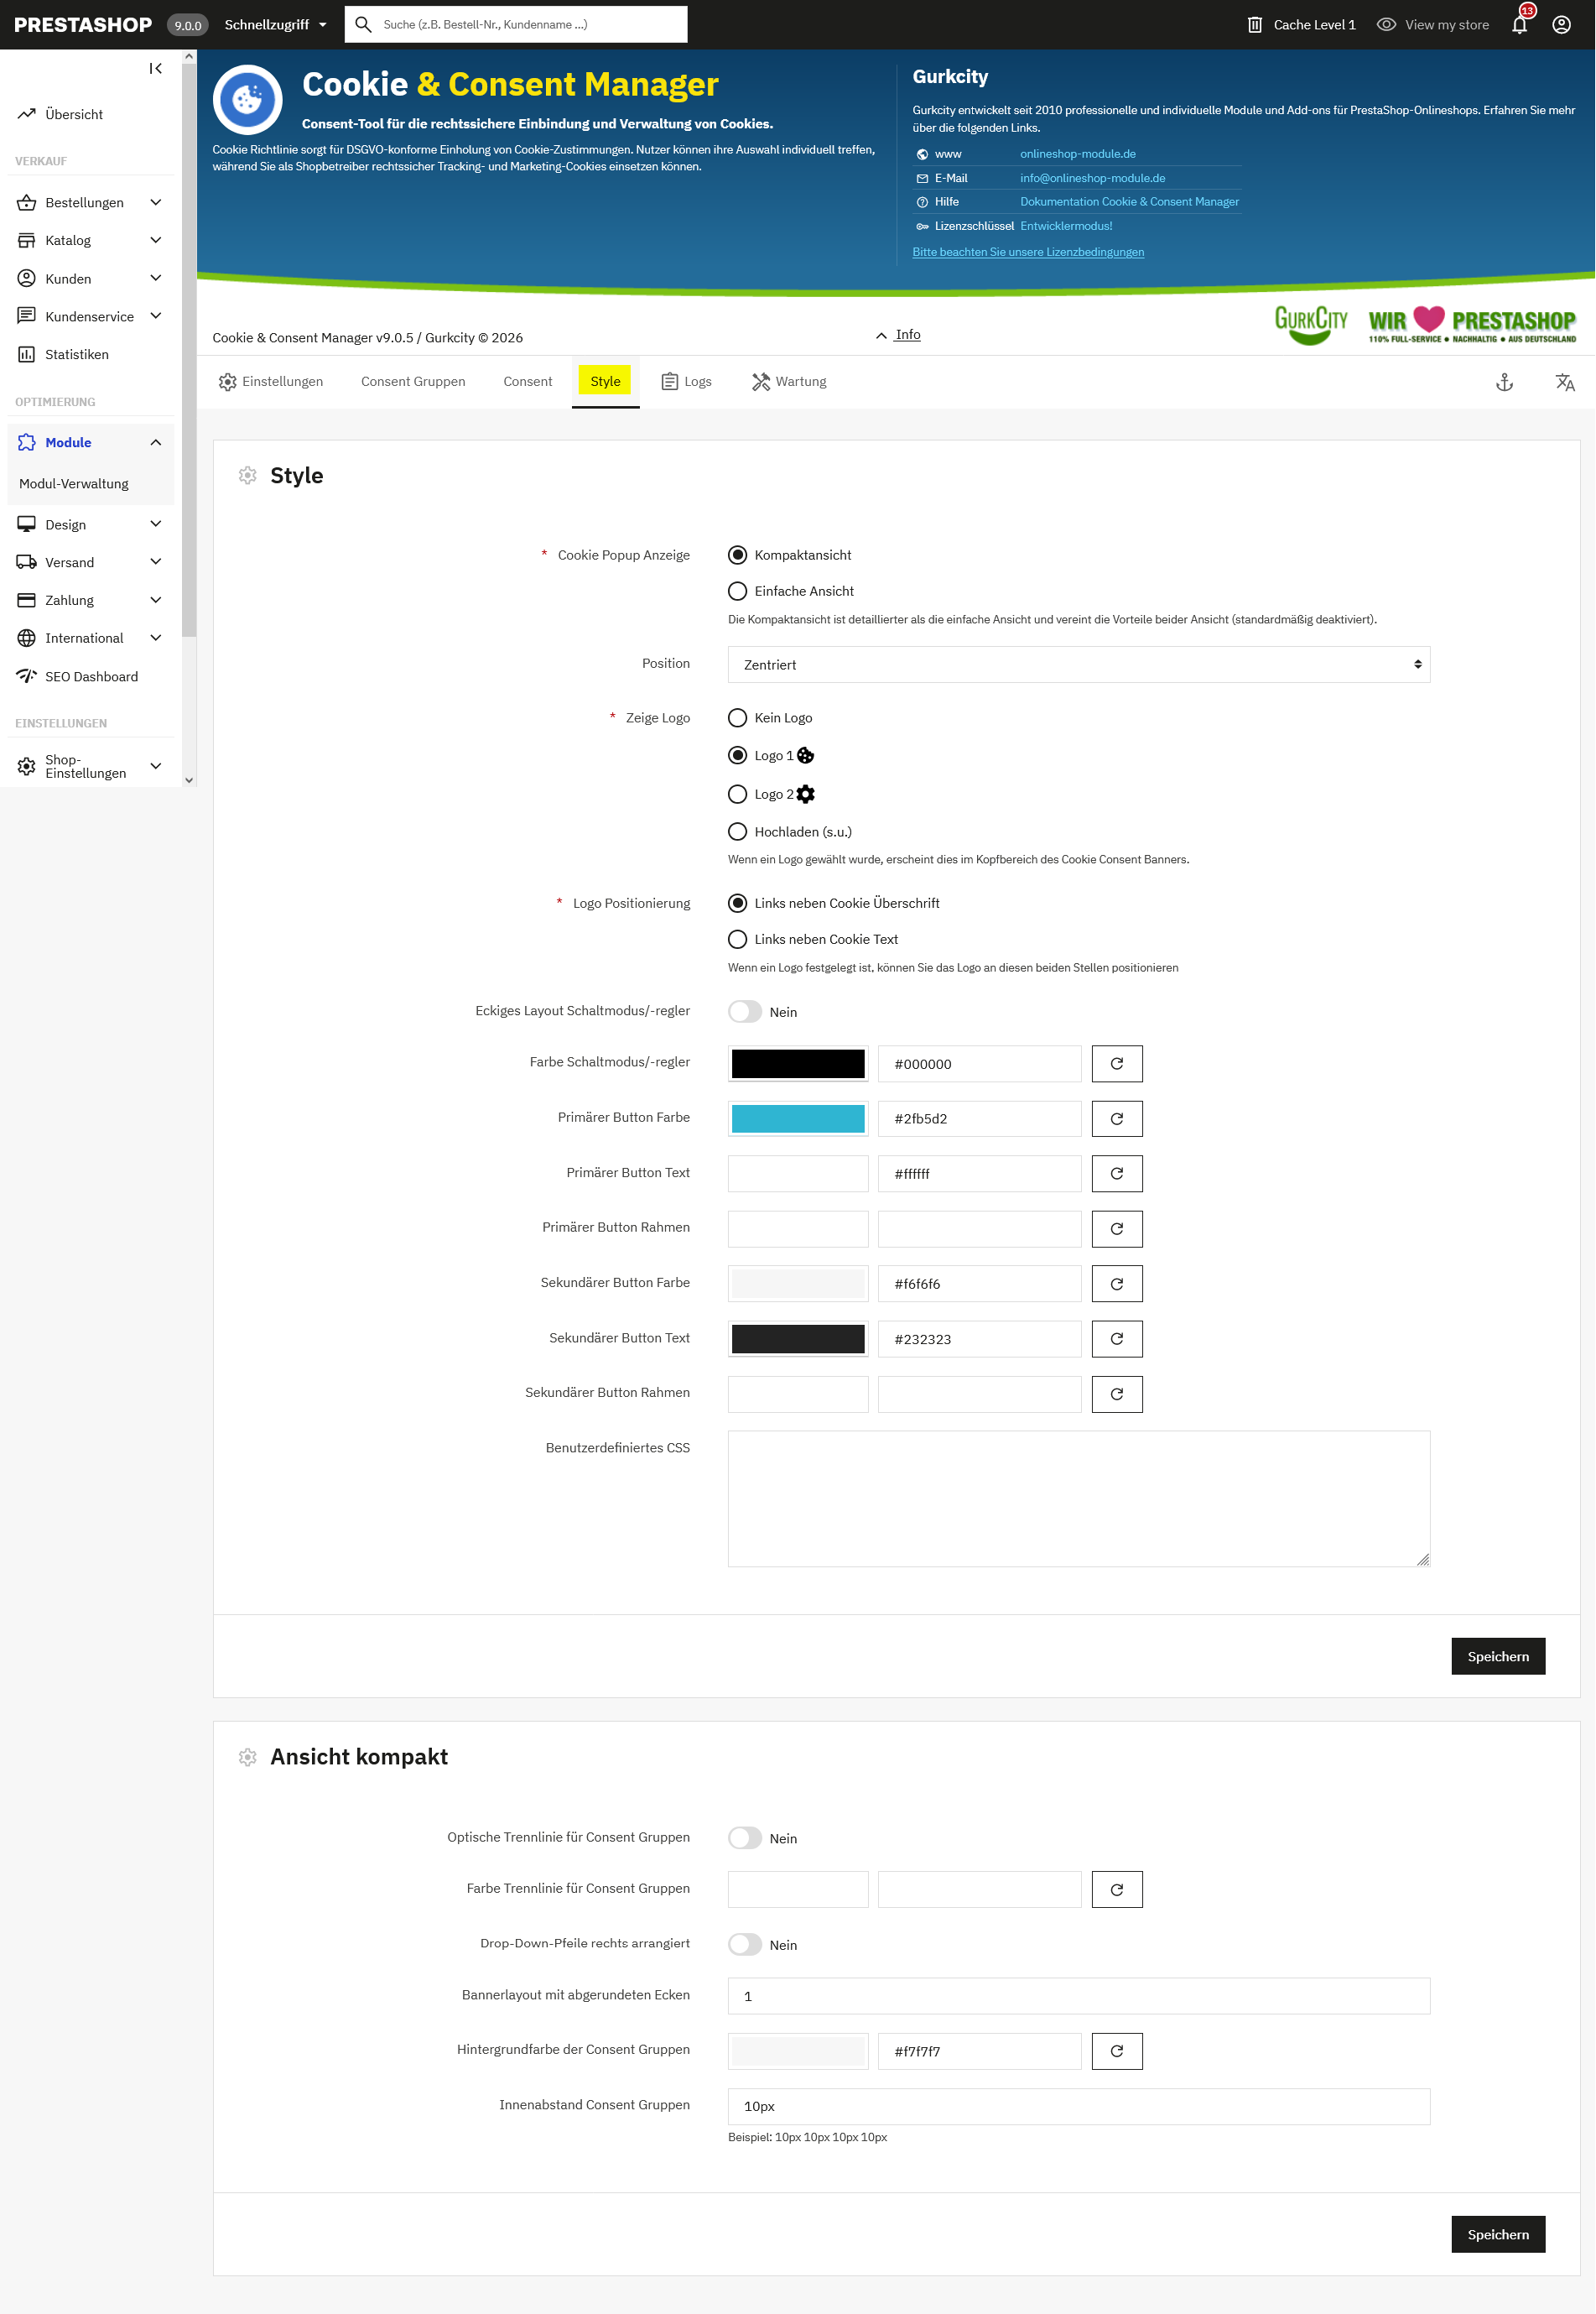Select the Einfache Ansicht radio option
The height and width of the screenshot is (2314, 1596).
[x=737, y=592]
